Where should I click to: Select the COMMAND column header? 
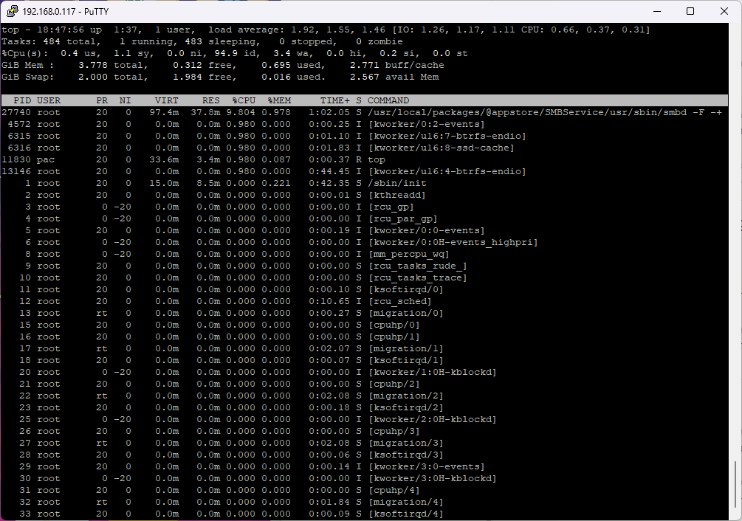(388, 100)
